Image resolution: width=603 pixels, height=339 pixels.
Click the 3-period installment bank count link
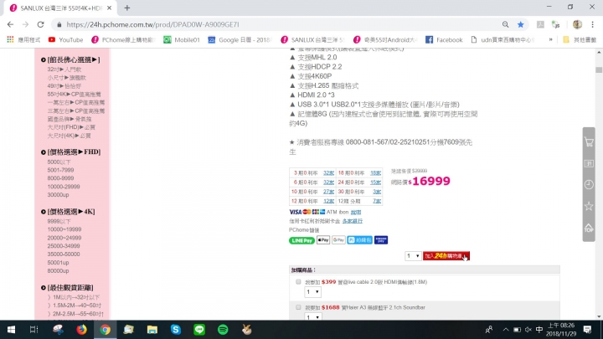coord(328,173)
